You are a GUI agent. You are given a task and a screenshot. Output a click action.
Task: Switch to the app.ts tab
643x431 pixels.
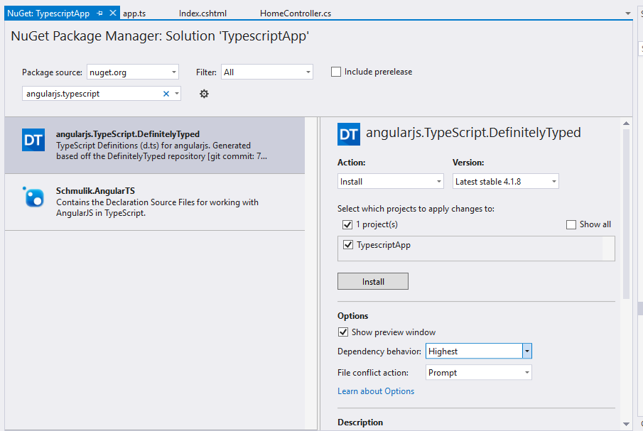[x=134, y=13]
